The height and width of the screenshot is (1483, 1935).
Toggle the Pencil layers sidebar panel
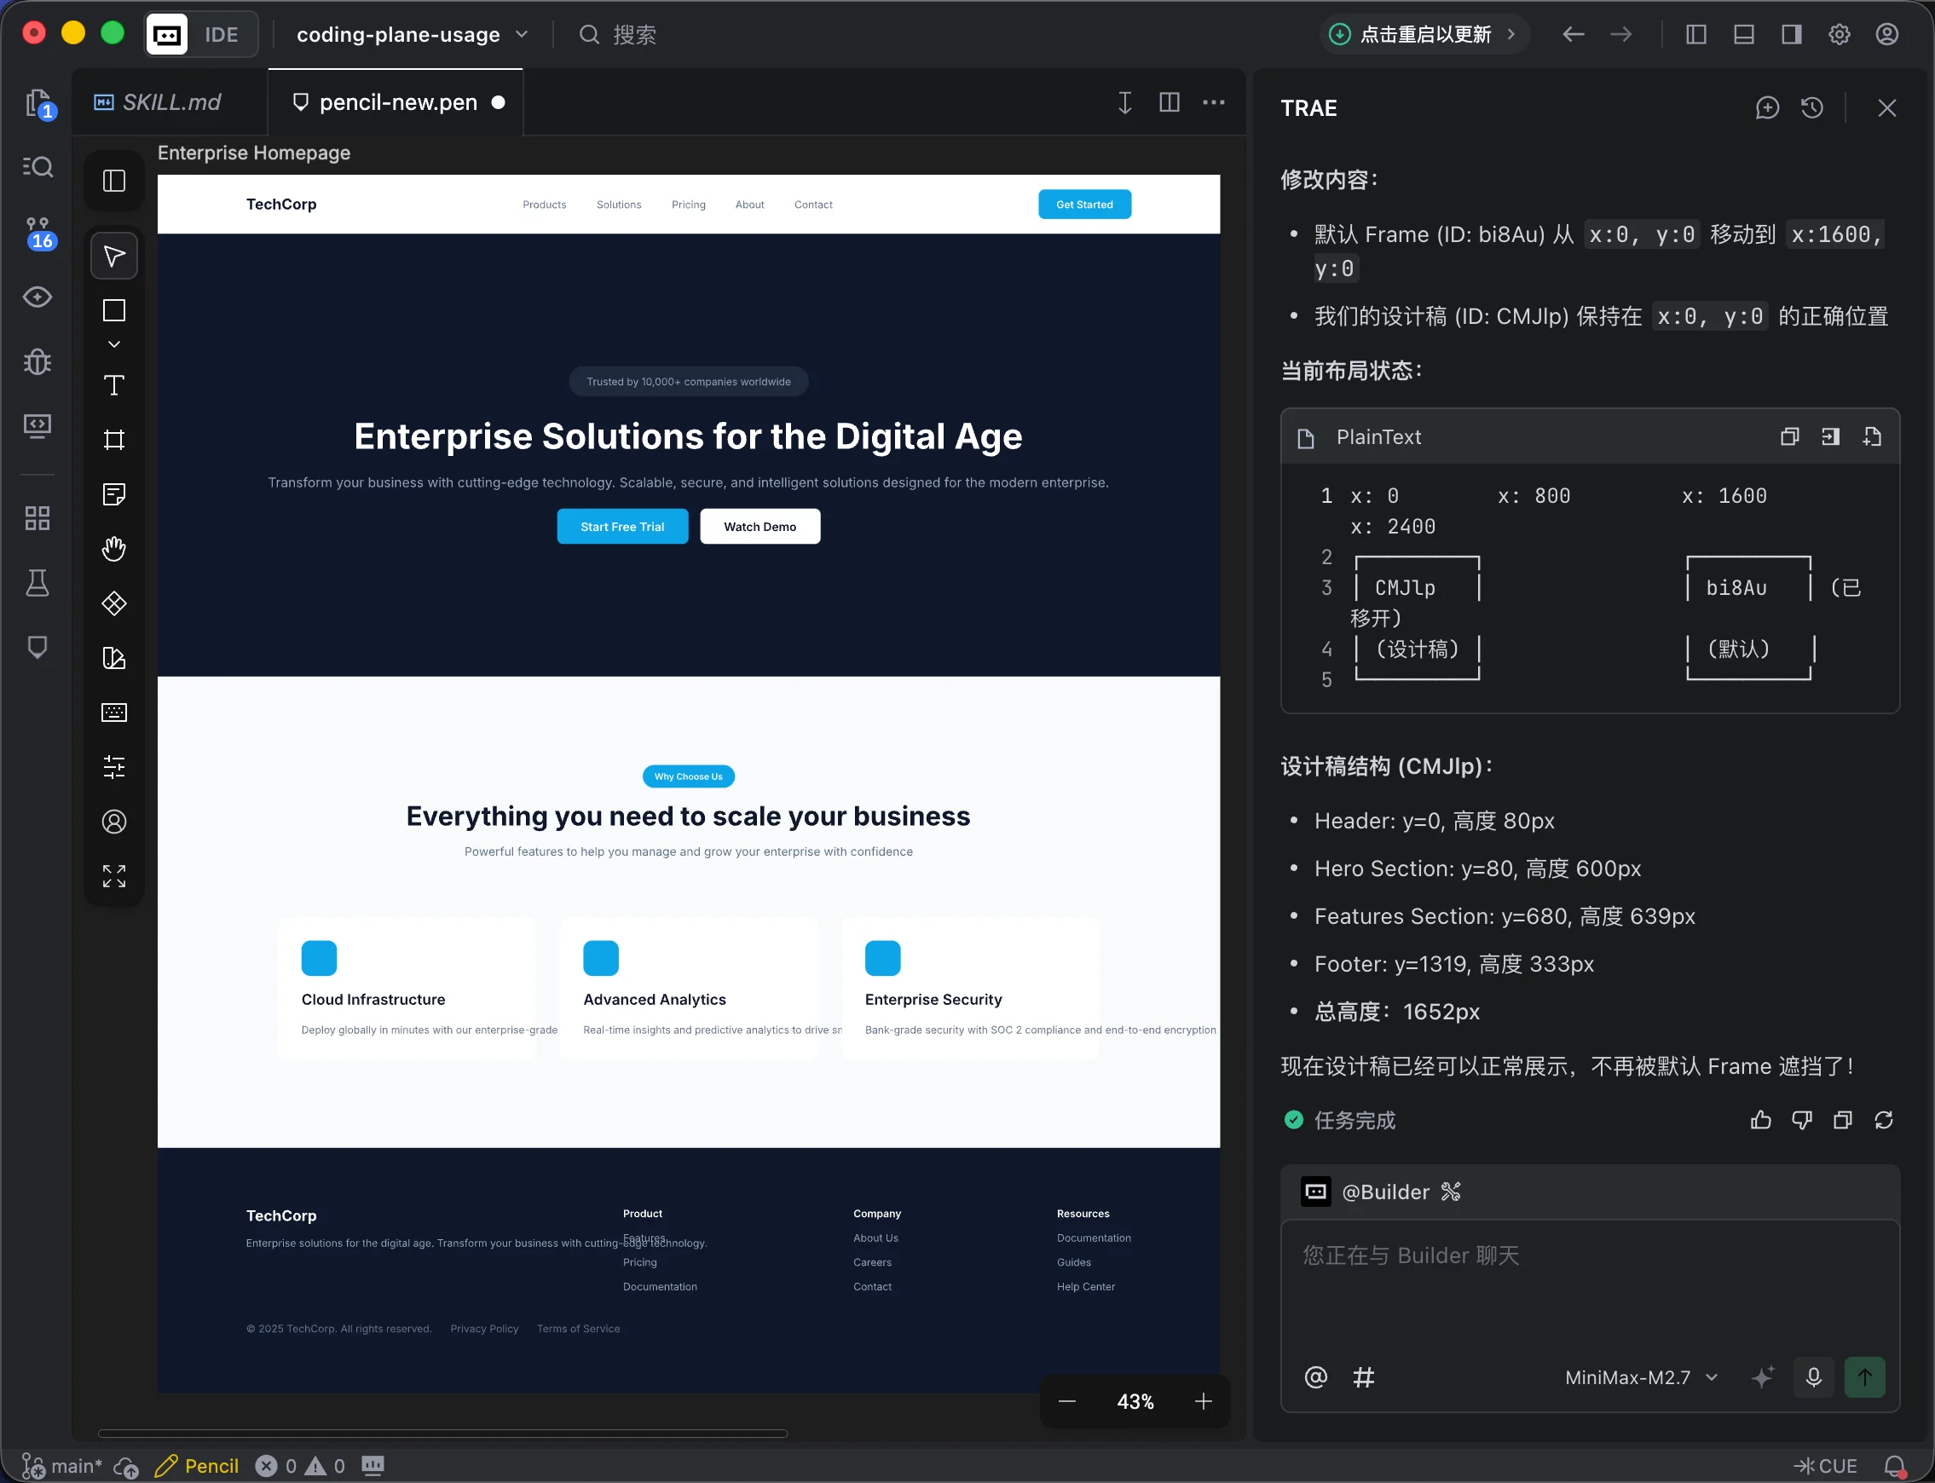coord(114,181)
